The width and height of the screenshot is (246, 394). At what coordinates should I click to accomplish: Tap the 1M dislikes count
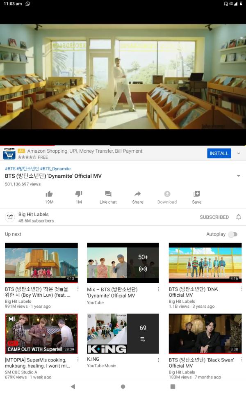[79, 202]
